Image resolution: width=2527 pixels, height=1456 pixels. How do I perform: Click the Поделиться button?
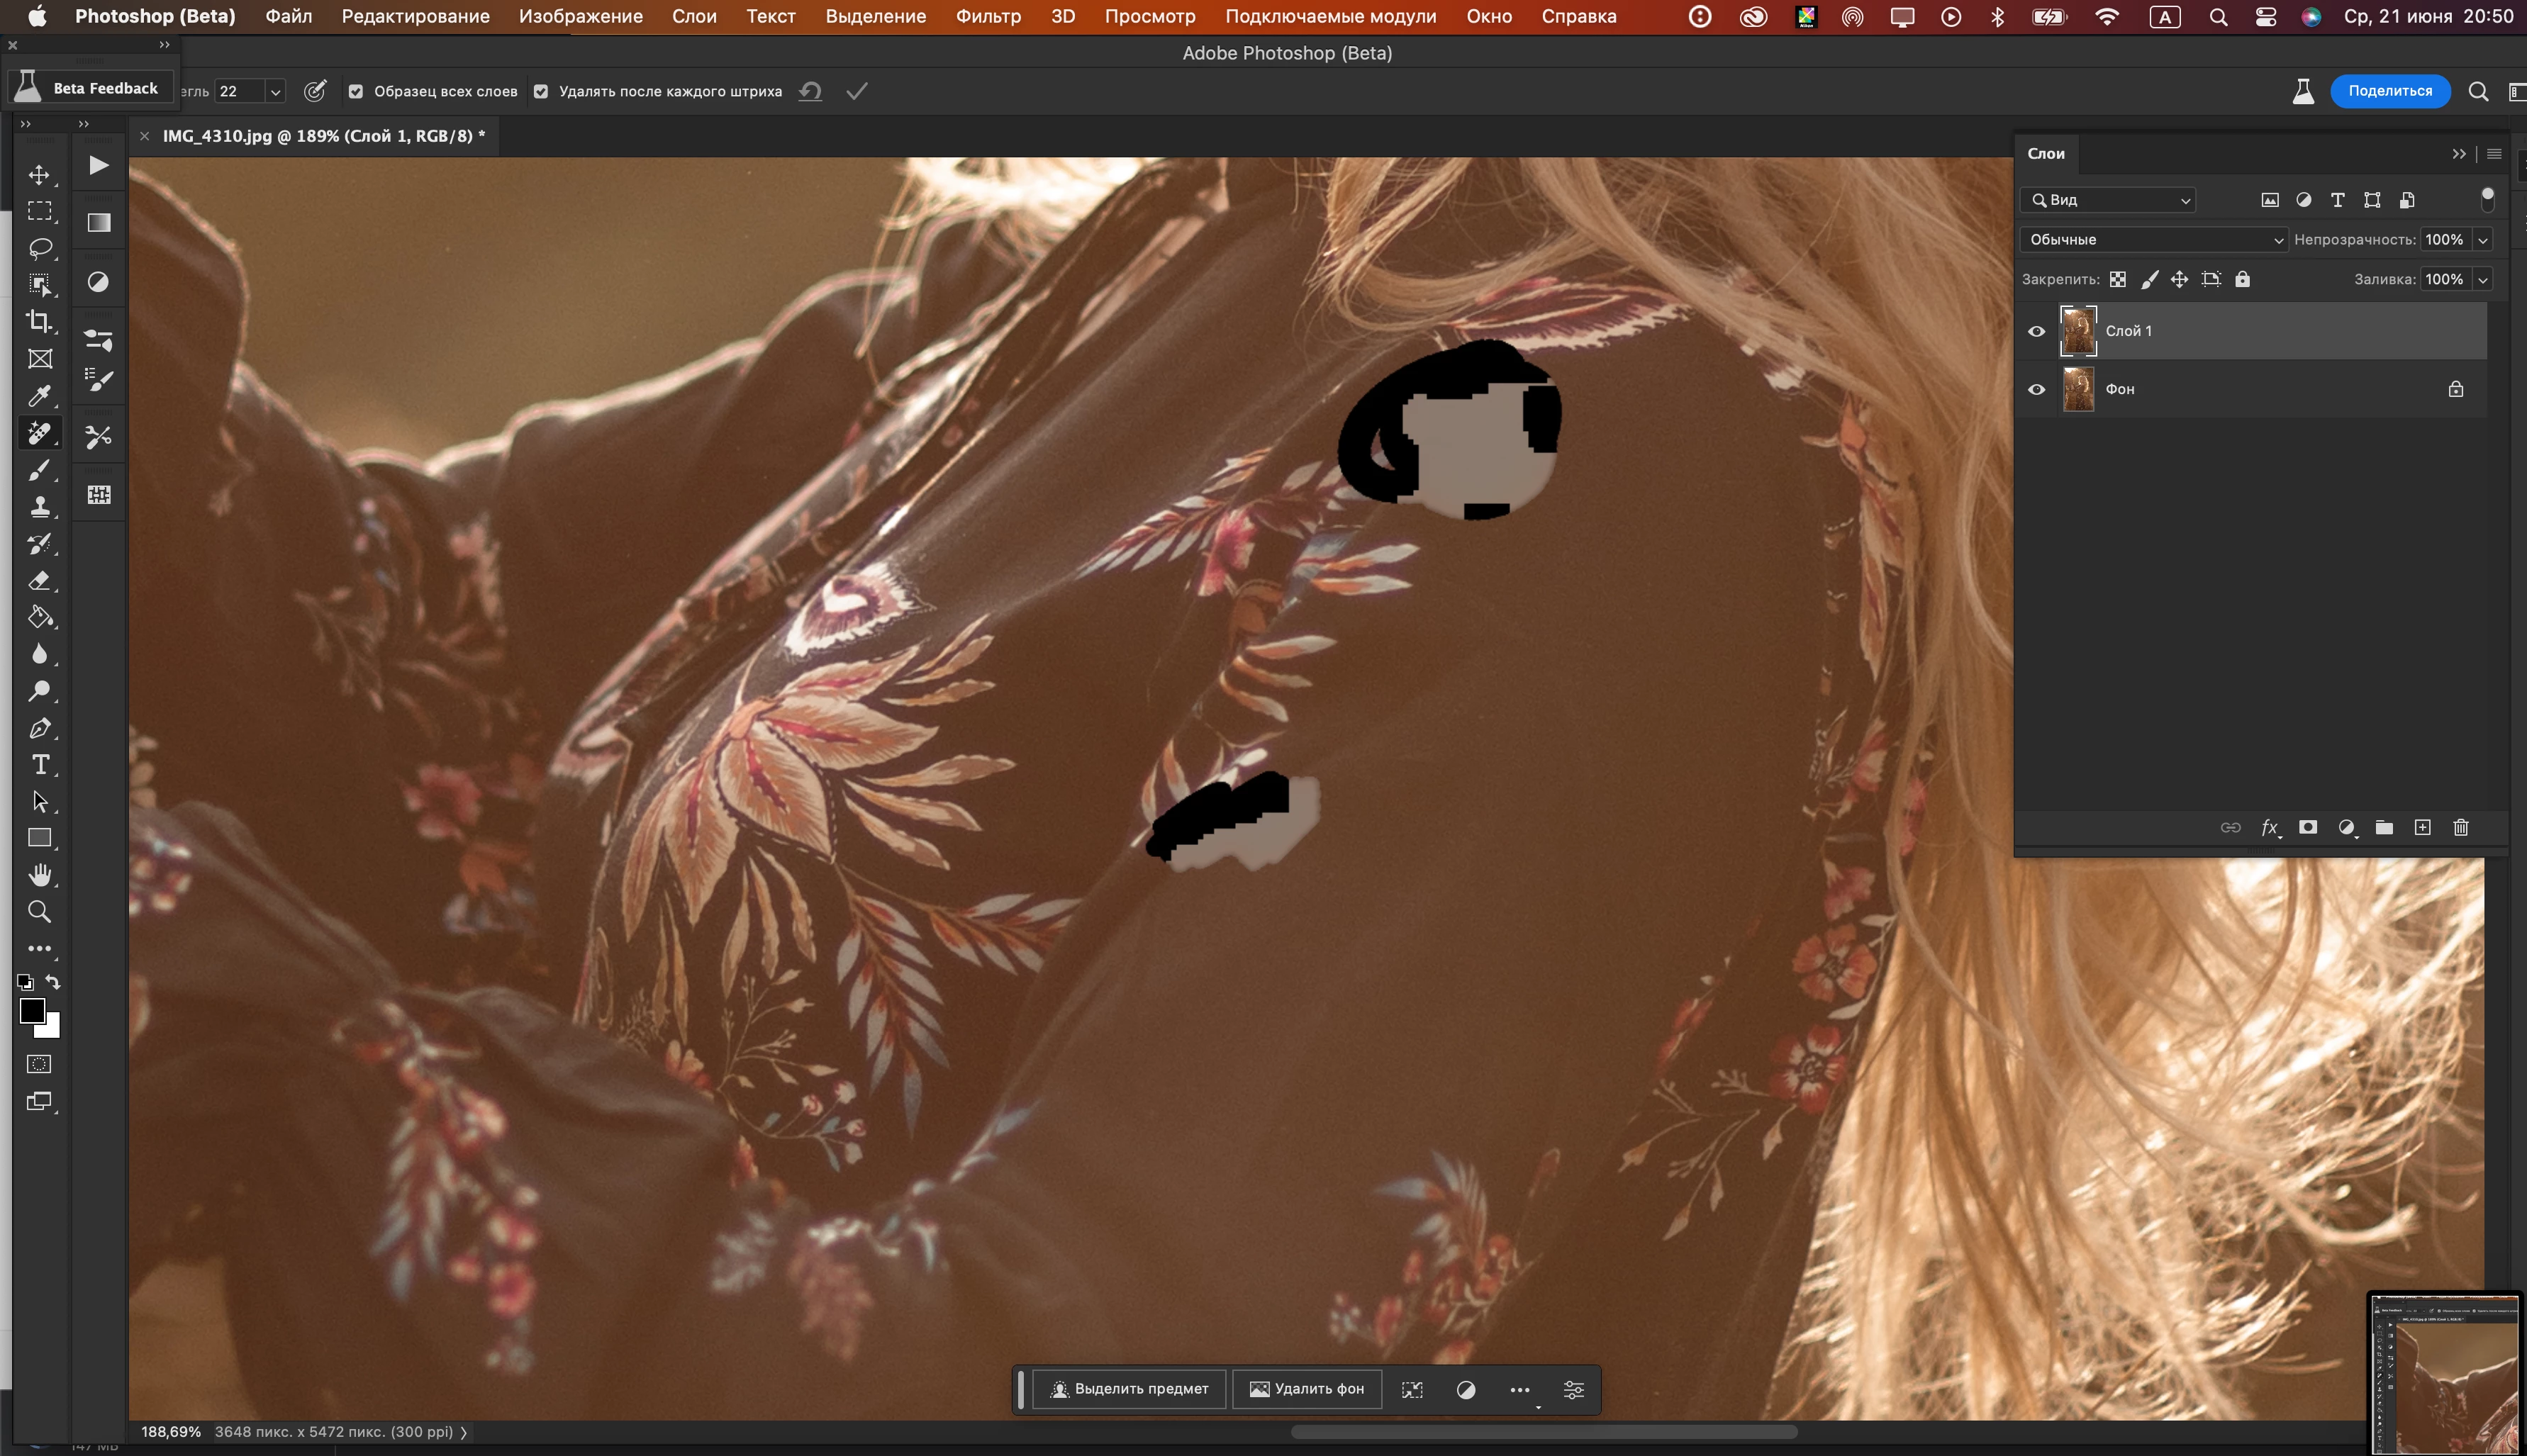coord(2389,91)
